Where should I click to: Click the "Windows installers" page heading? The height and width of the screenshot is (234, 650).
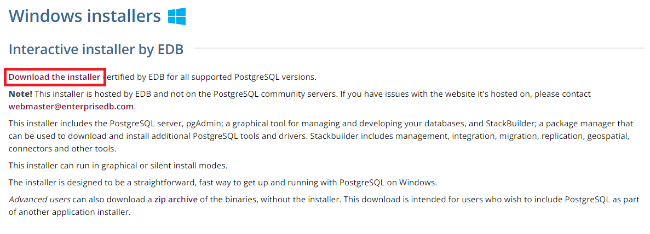tap(85, 16)
